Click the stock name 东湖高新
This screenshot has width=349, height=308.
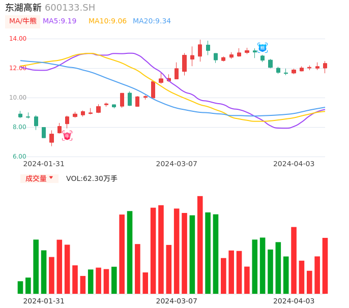coord(23,8)
